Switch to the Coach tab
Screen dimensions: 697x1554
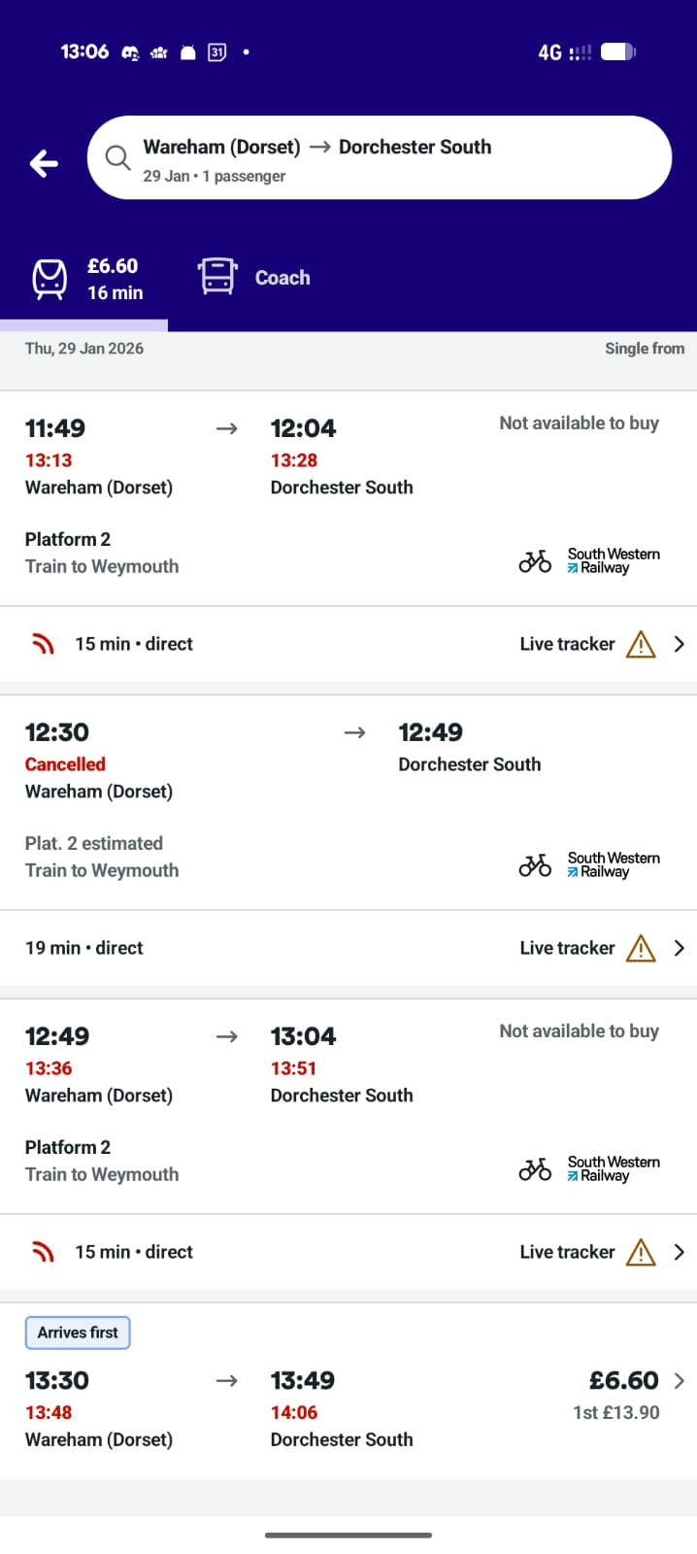(x=282, y=278)
